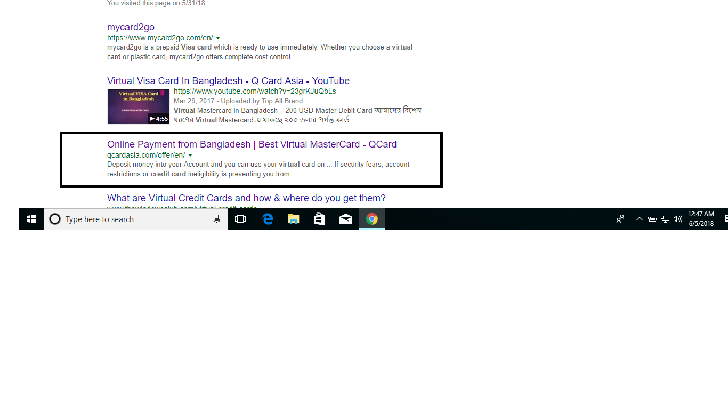Click the 'Mar 29, 2017 - Uploaded by Top All Brand' line
The image size is (728, 409).
(x=238, y=101)
